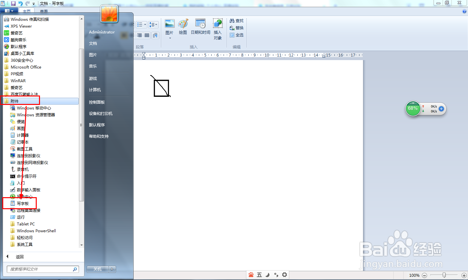The height and width of the screenshot is (280, 468).
Task: Click the Save icon in WordPad's title bar
Action: click(13, 3)
